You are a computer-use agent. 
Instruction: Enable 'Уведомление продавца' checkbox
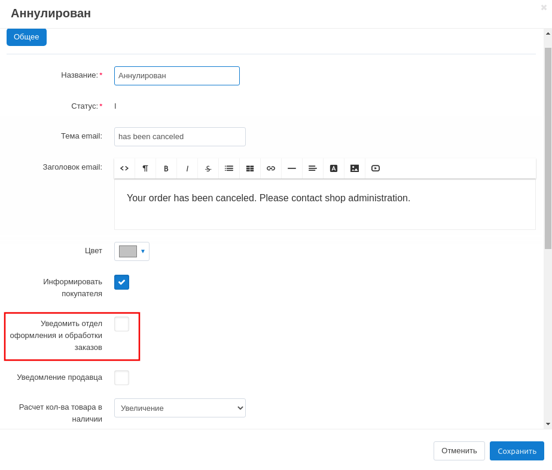pos(121,377)
